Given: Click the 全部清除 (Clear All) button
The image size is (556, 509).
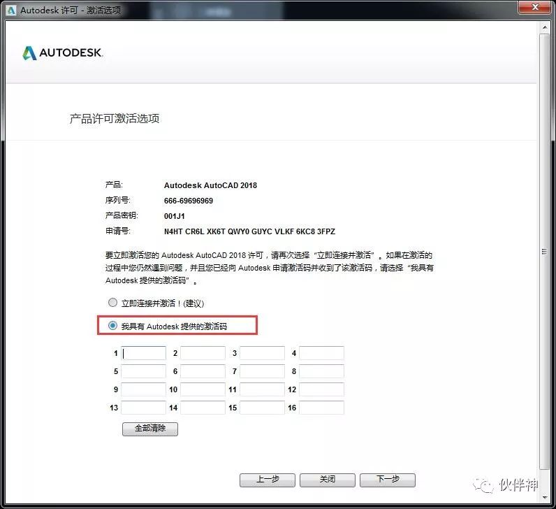Looking at the screenshot, I should tap(150, 429).
